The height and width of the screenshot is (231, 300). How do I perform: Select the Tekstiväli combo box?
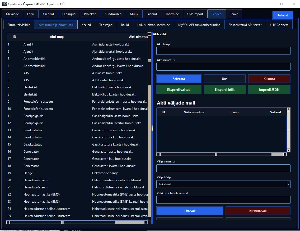click(223, 184)
